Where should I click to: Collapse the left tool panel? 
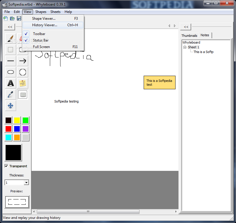(x=10, y=27)
